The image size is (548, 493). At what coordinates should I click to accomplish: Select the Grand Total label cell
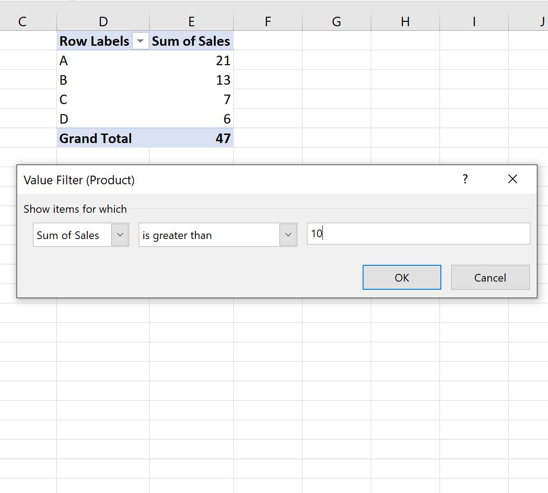pos(103,138)
